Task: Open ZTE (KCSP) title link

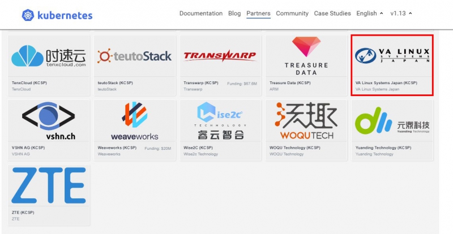Action: (23, 213)
